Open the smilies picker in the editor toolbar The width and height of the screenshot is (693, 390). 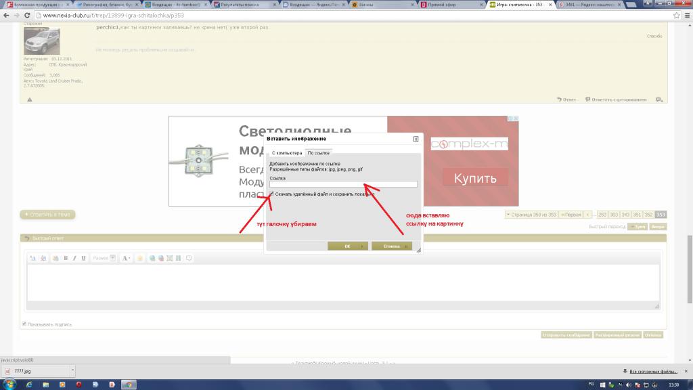[x=140, y=258]
